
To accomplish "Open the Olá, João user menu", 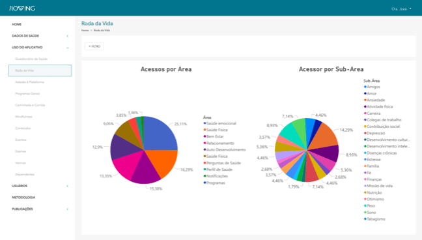I will [x=401, y=9].
